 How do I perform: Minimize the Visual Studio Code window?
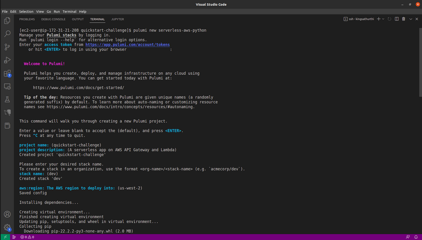(x=402, y=4)
